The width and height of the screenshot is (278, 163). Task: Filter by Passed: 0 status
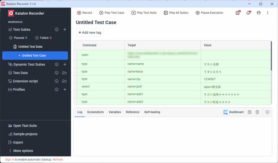18,38
